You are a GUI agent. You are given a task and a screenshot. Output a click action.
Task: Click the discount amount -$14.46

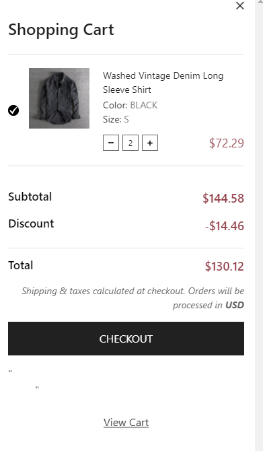pos(225,225)
